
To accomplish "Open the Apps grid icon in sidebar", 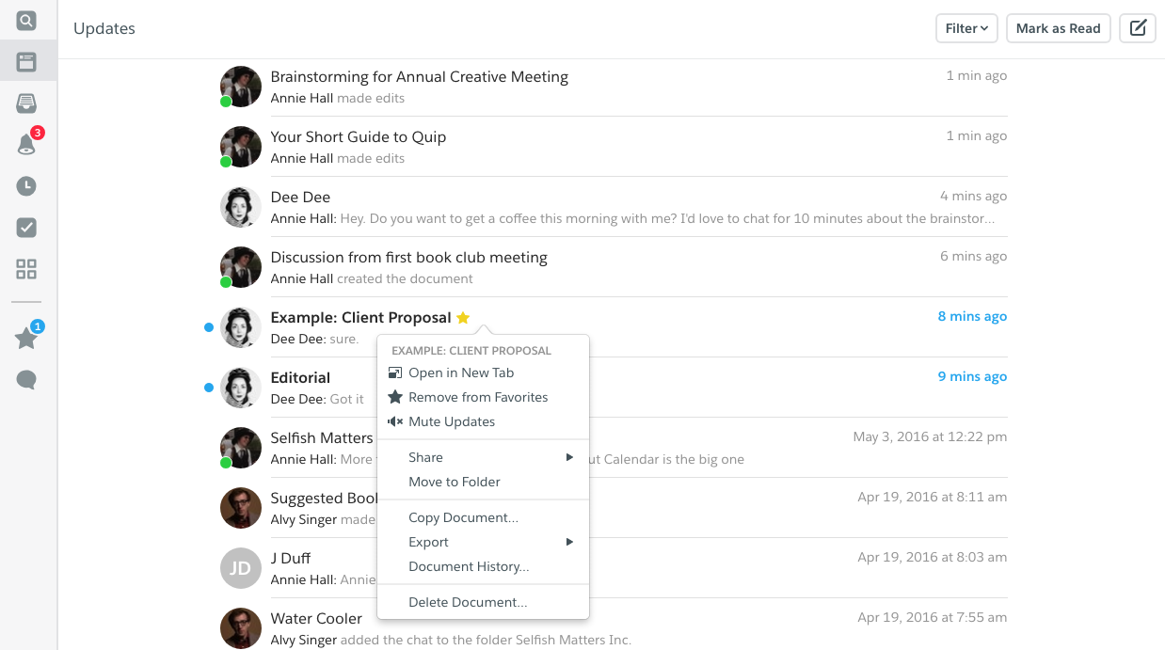I will 25,269.
